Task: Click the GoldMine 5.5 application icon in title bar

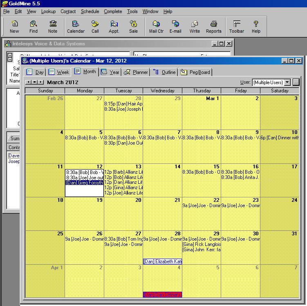Action: tap(4, 4)
